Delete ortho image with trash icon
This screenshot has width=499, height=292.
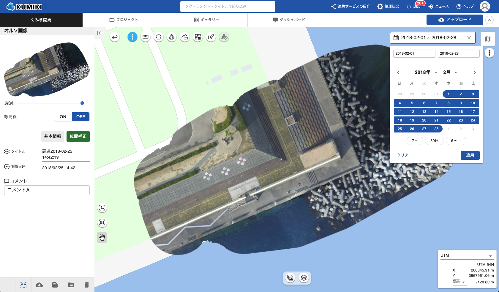(87, 285)
